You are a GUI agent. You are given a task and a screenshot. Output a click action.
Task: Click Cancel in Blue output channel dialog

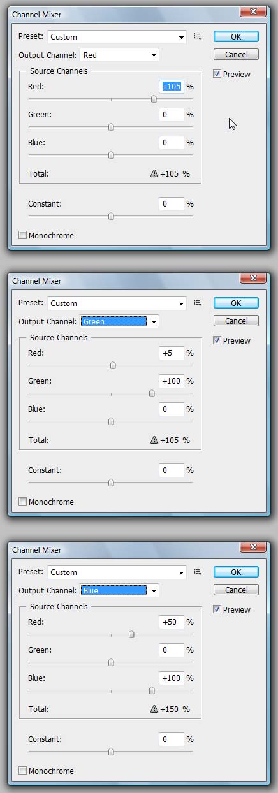pos(236,590)
